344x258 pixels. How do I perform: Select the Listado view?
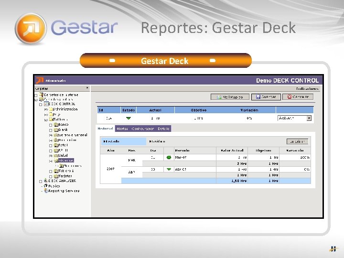pos(124,141)
